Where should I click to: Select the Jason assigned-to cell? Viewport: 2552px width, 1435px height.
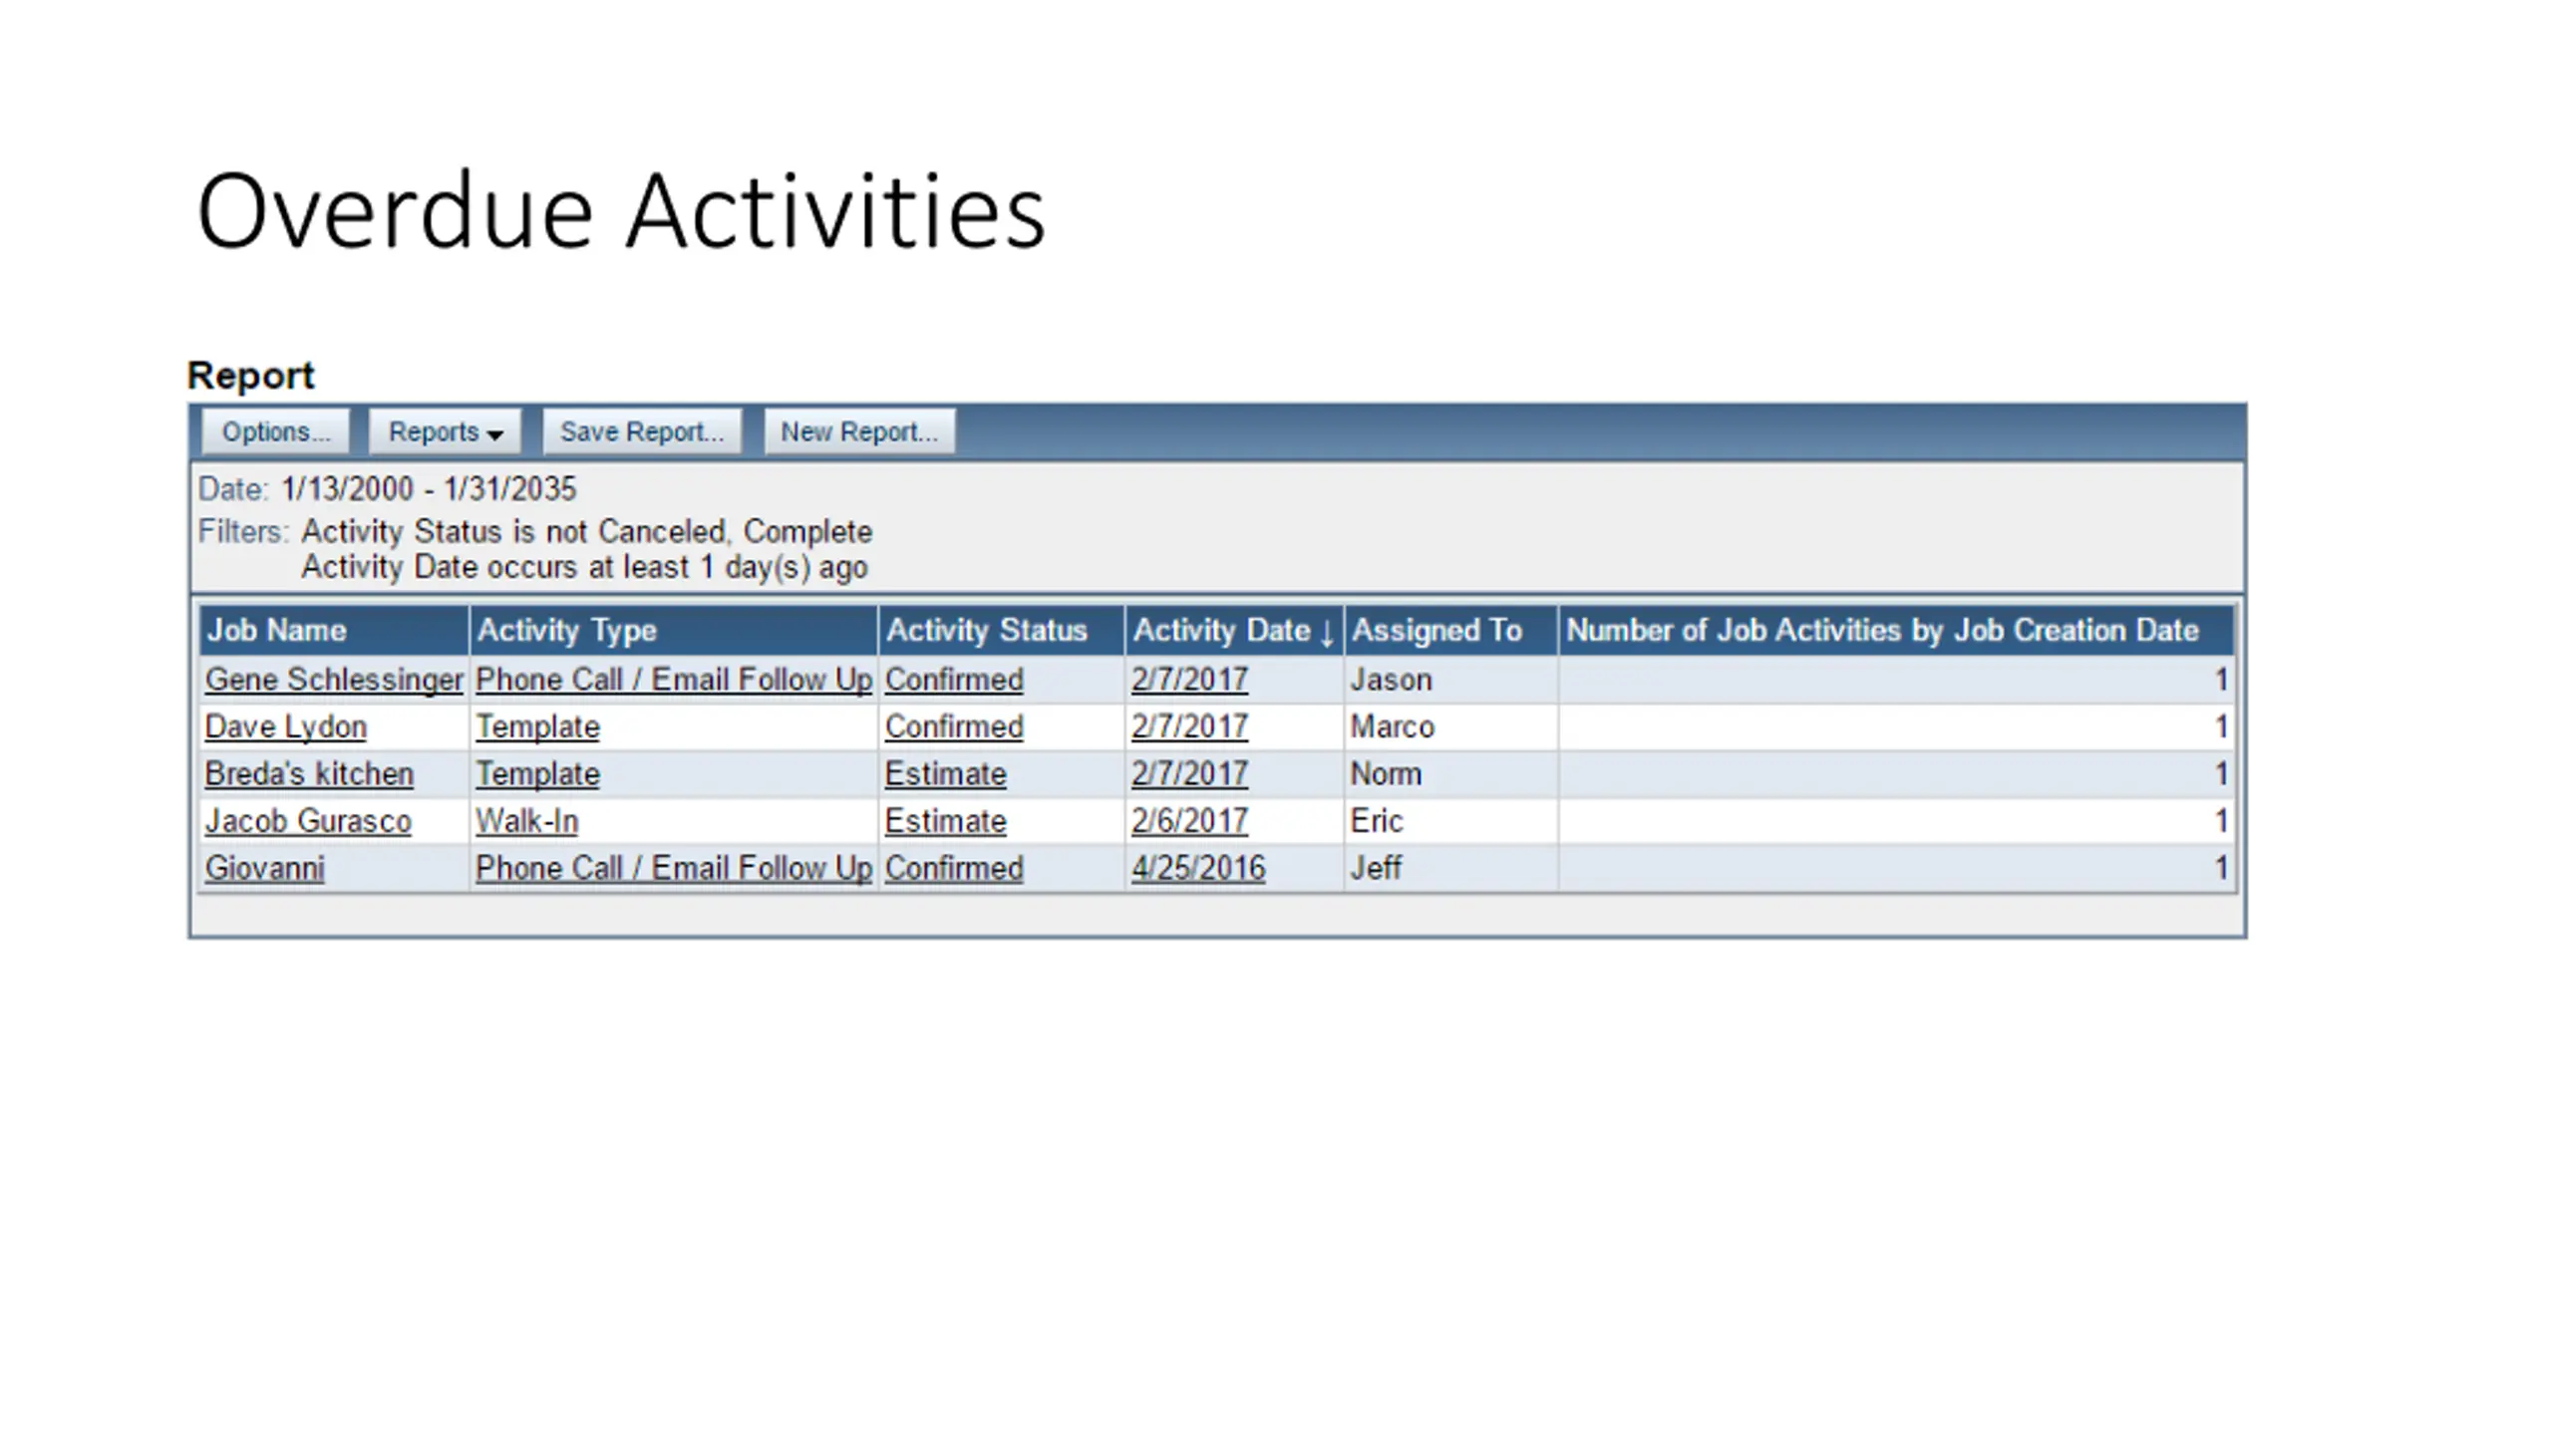pos(1450,680)
